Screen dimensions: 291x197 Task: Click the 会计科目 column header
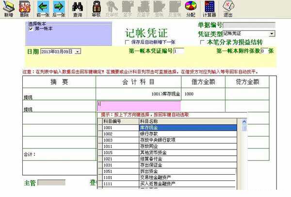(138, 82)
